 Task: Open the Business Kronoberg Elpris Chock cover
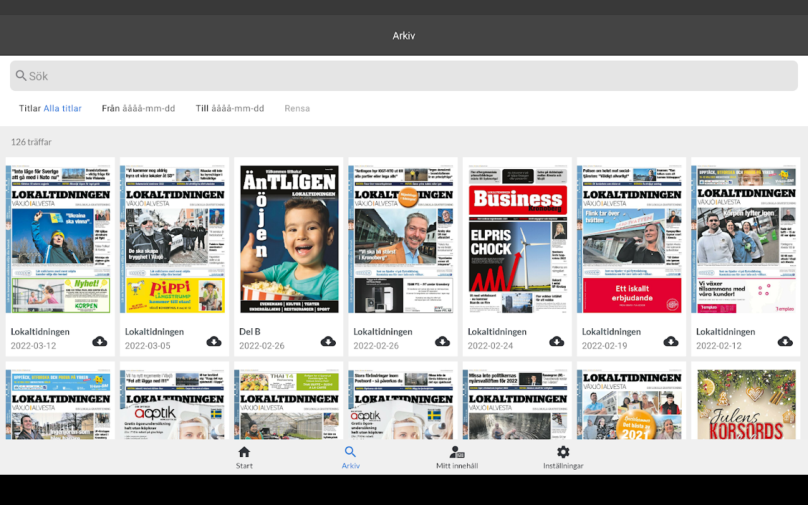point(517,239)
